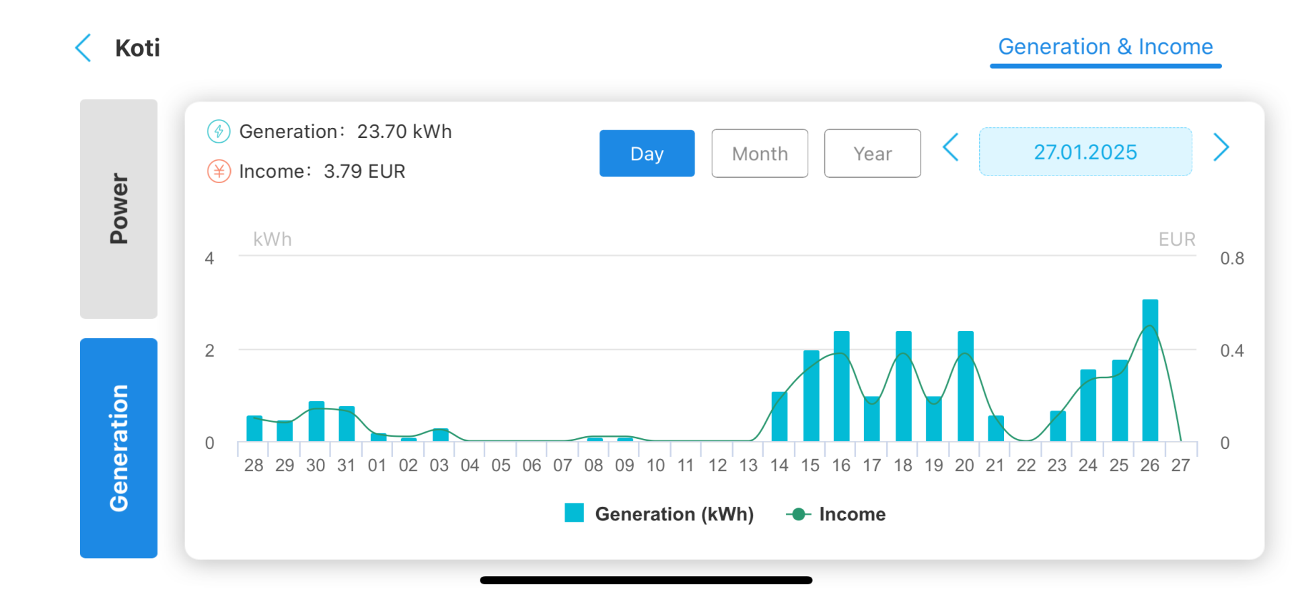
Task: Click the bar for day 18
Action: coord(903,386)
